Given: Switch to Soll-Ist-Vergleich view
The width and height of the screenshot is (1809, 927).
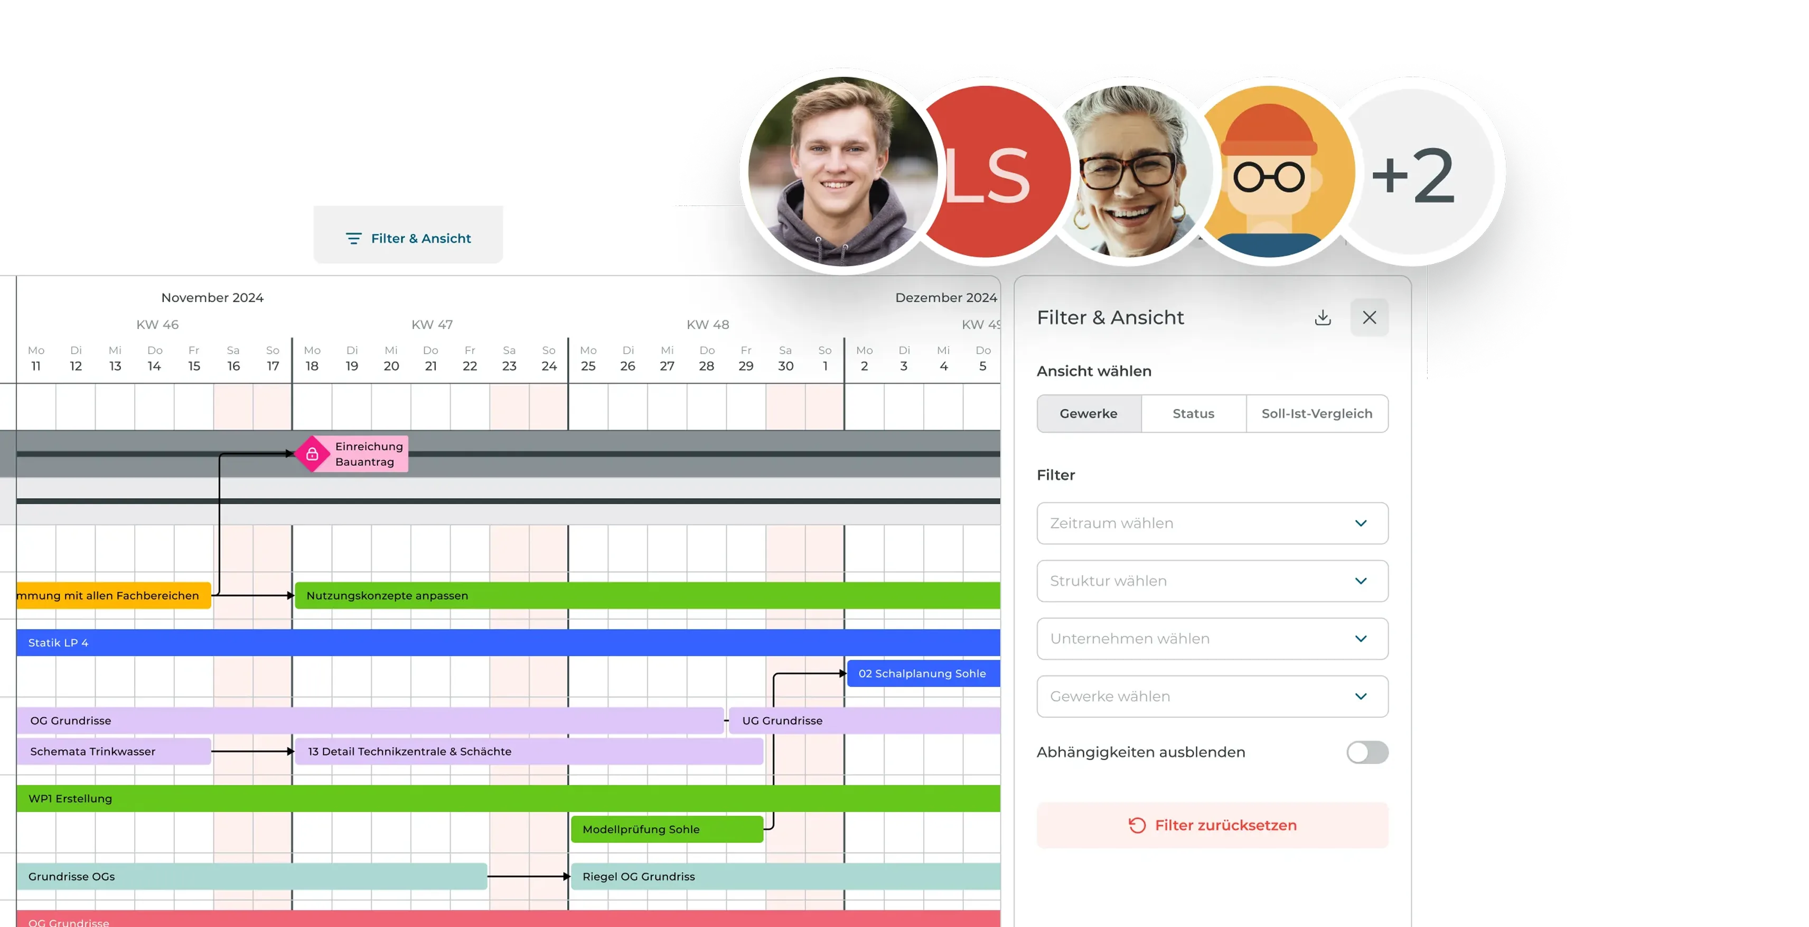Looking at the screenshot, I should [1316, 414].
